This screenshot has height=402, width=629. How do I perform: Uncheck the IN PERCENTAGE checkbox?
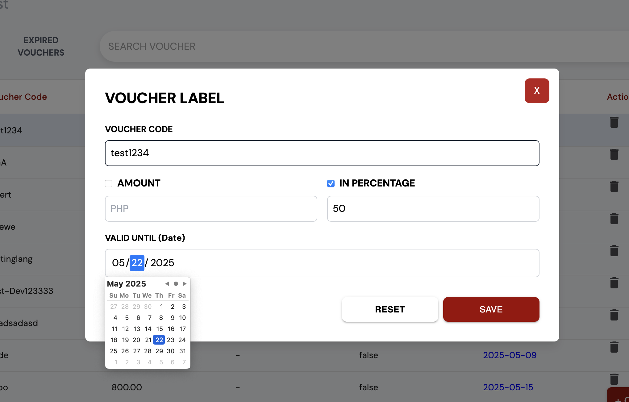coord(331,183)
